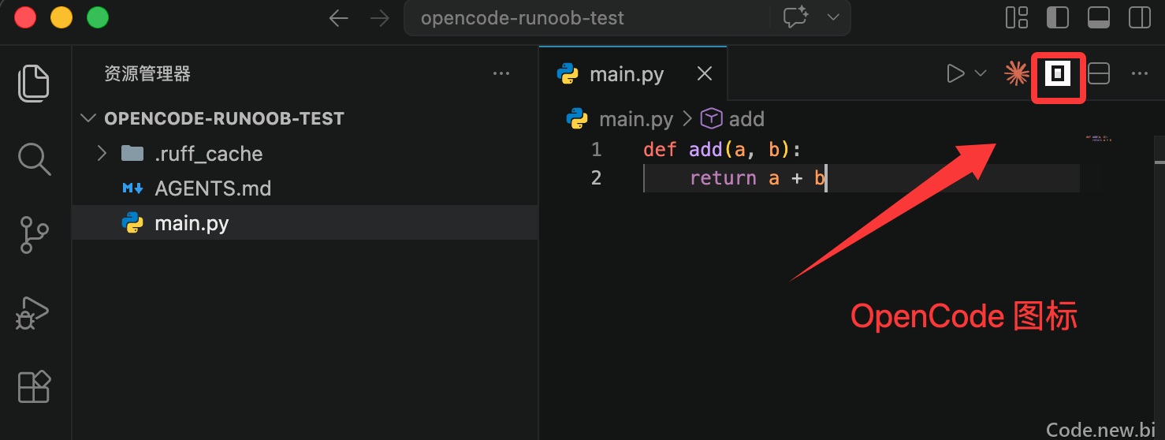Select main.py in the file tree

pos(305,223)
